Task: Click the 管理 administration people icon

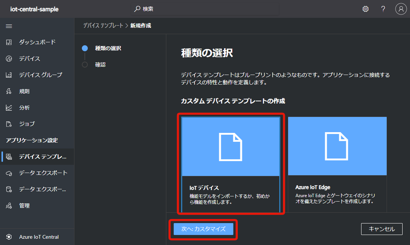Action: click(x=9, y=206)
